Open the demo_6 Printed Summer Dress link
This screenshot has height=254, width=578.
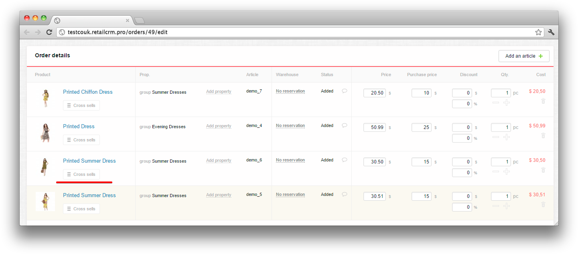(x=89, y=161)
